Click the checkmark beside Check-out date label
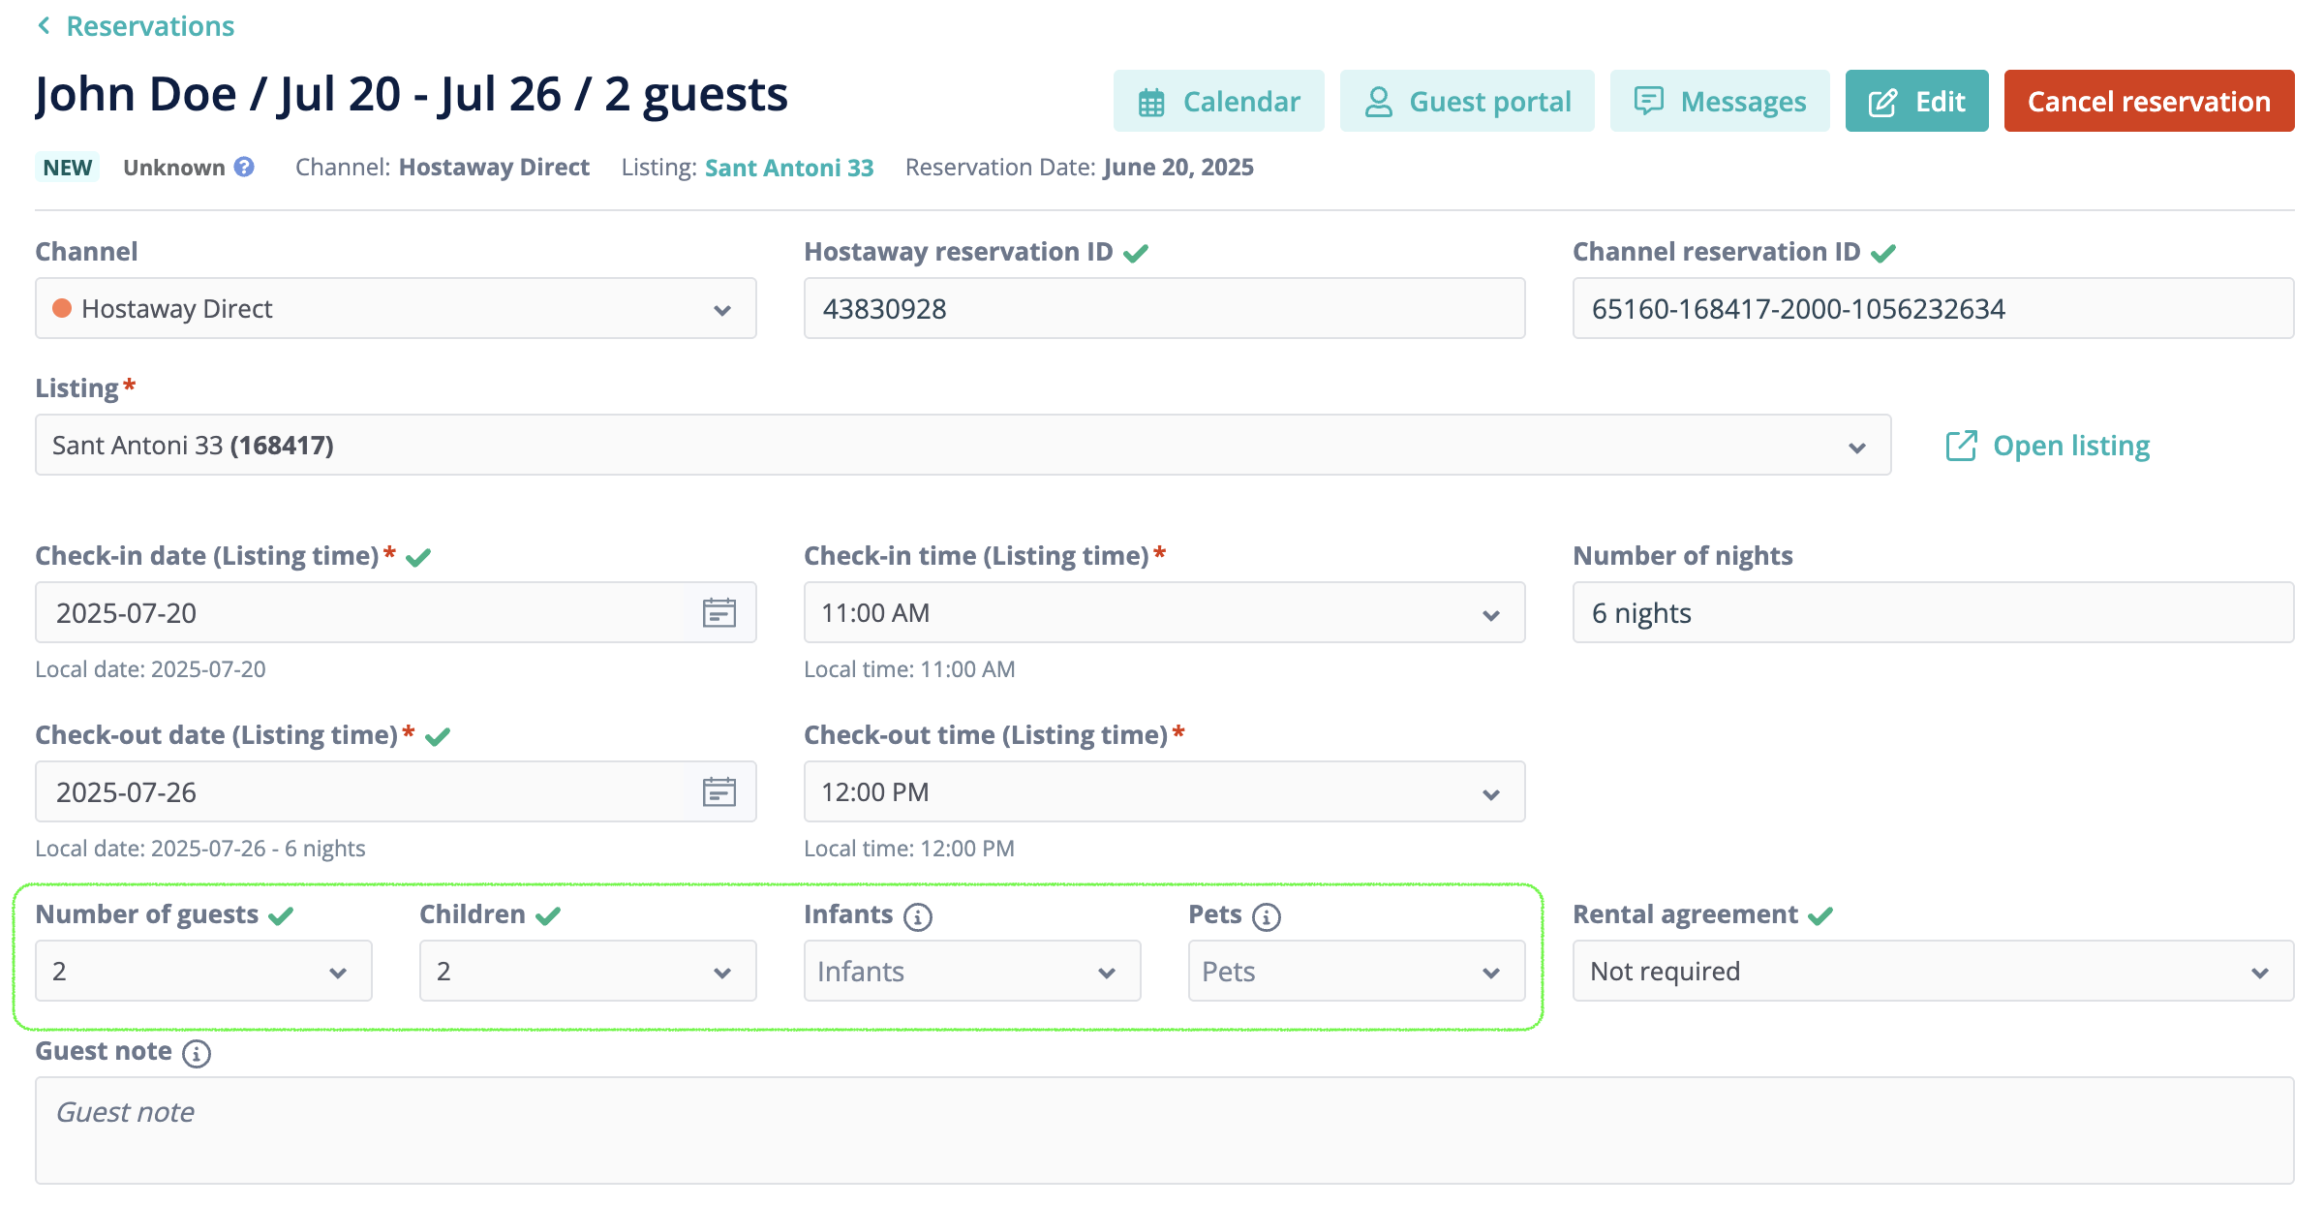The width and height of the screenshot is (2324, 1207). tap(438, 736)
